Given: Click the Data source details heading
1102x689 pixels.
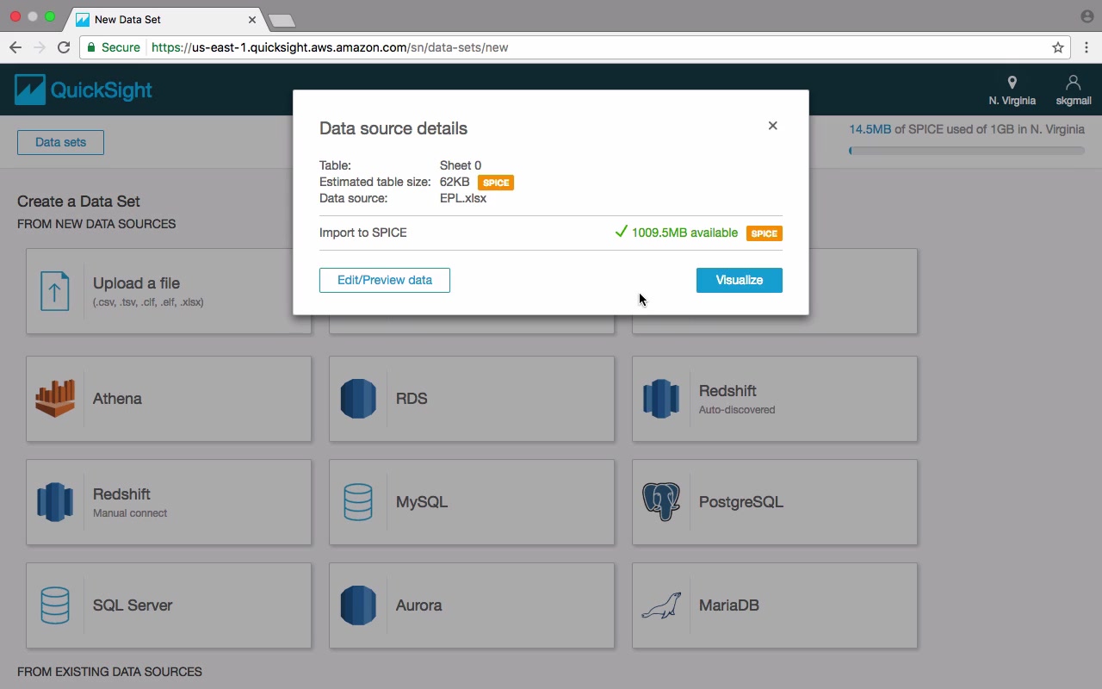Looking at the screenshot, I should tap(393, 128).
